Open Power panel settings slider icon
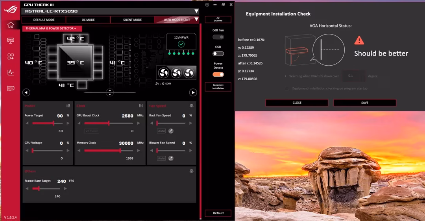This screenshot has height=221, width=425. [68, 106]
